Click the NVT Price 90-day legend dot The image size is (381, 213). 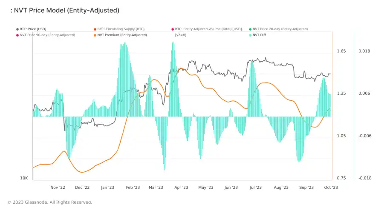(17, 35)
